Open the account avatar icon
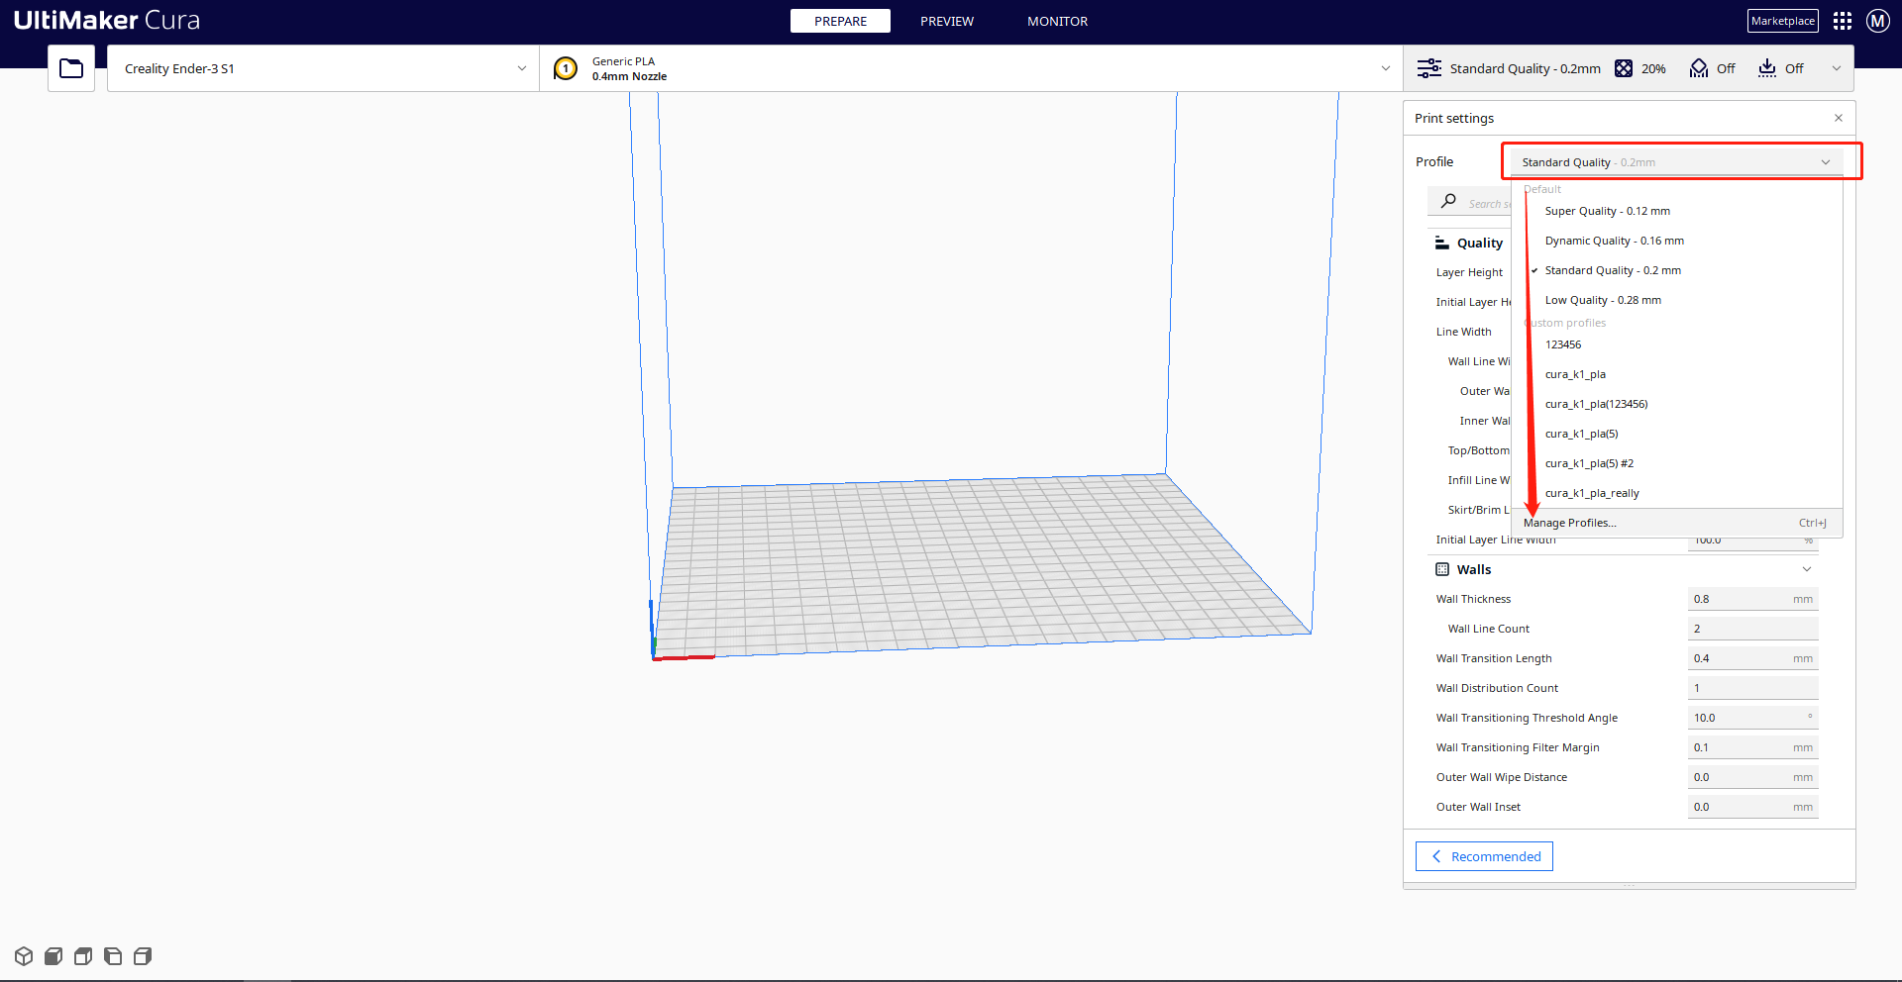Screen dimensions: 1902x982 tap(1877, 21)
